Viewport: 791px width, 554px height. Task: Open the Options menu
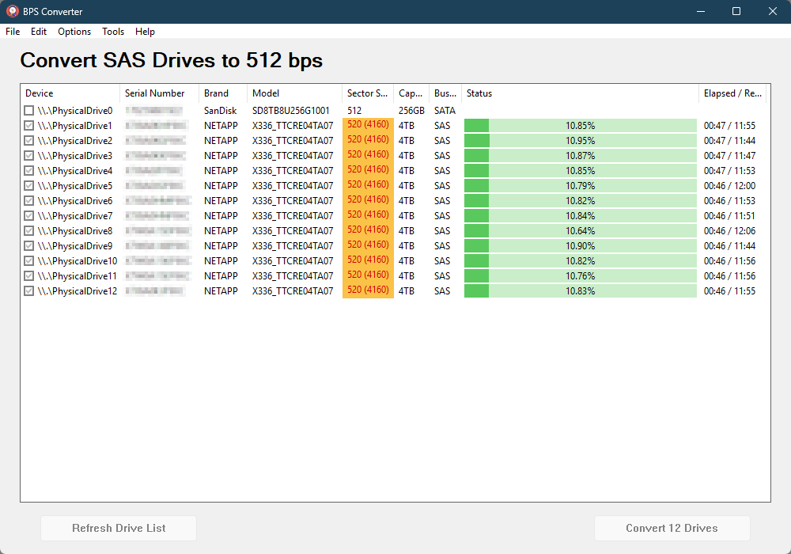[x=74, y=32]
